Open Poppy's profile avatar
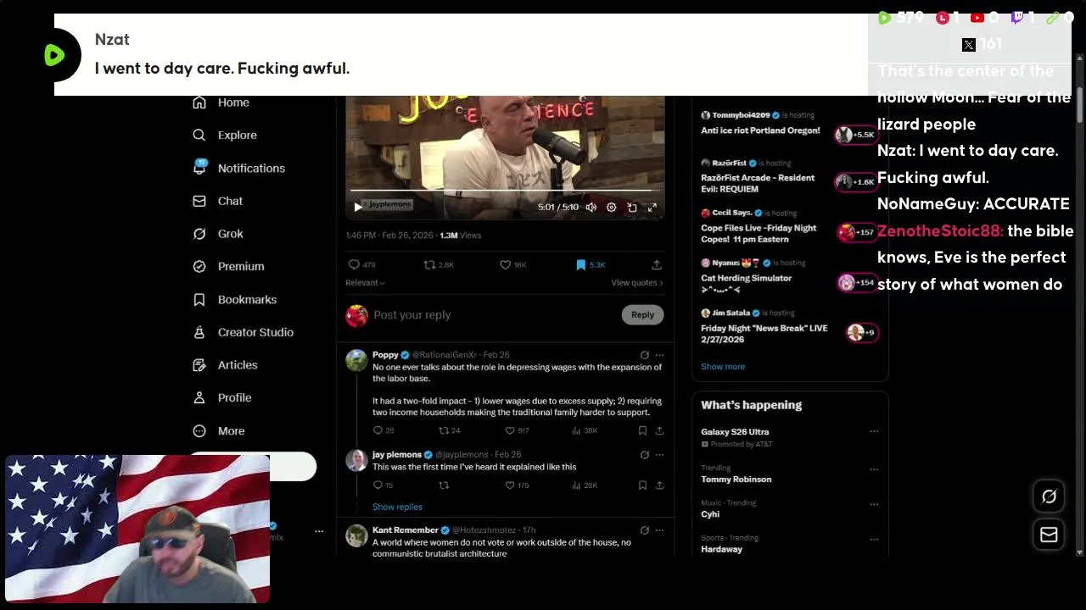Image resolution: width=1086 pixels, height=610 pixels. (356, 361)
